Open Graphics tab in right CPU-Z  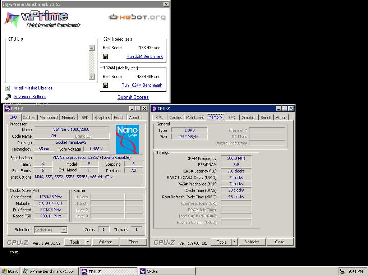click(x=249, y=118)
